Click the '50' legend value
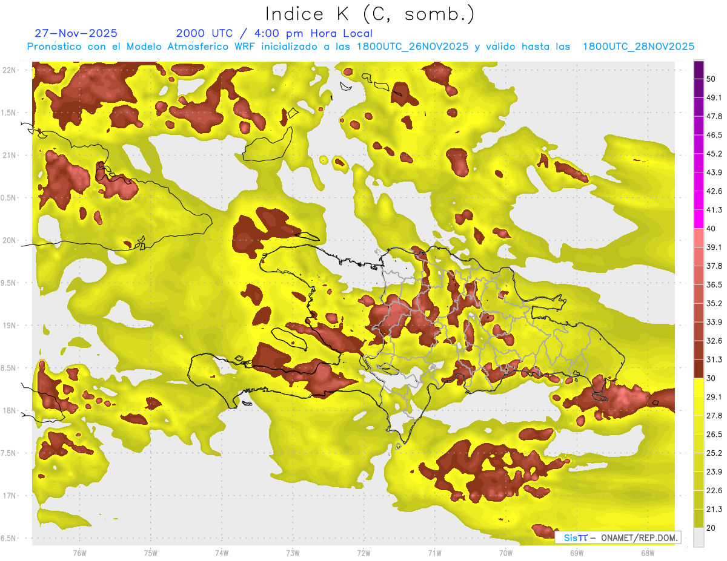Screen dimensions: 727x561 coord(711,79)
